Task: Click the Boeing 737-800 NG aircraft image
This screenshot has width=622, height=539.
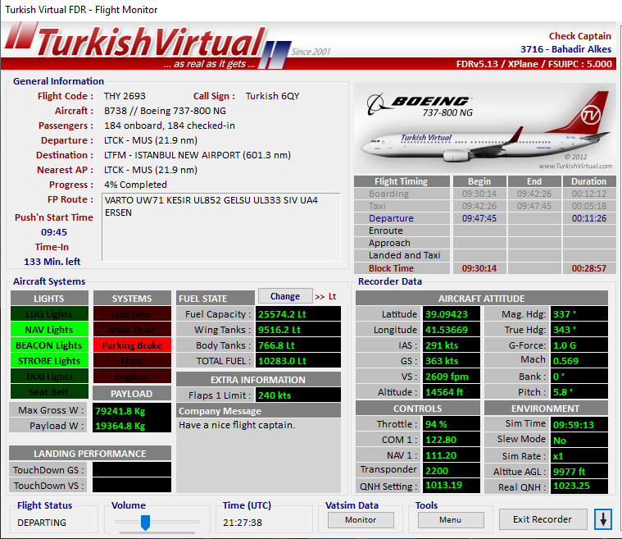Action: [x=485, y=128]
